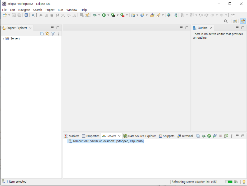Open Project Explorer View Menu dots
The width and height of the screenshot is (247, 186).
59,34
